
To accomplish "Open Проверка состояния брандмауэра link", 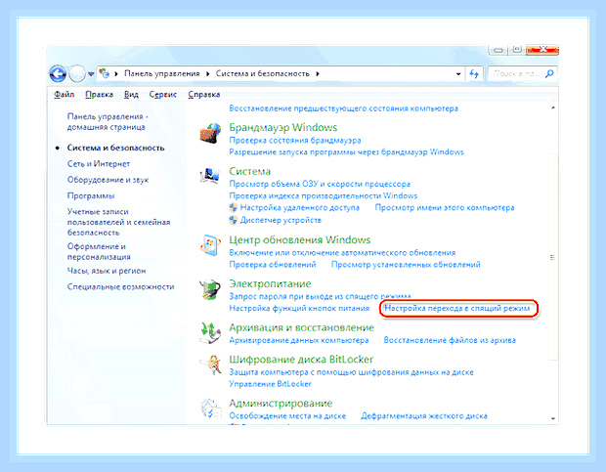I will point(295,140).
